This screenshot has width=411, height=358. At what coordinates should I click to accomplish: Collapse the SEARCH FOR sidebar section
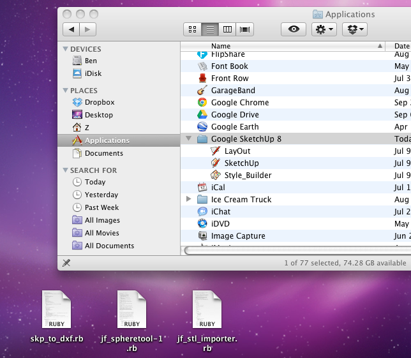pos(65,170)
